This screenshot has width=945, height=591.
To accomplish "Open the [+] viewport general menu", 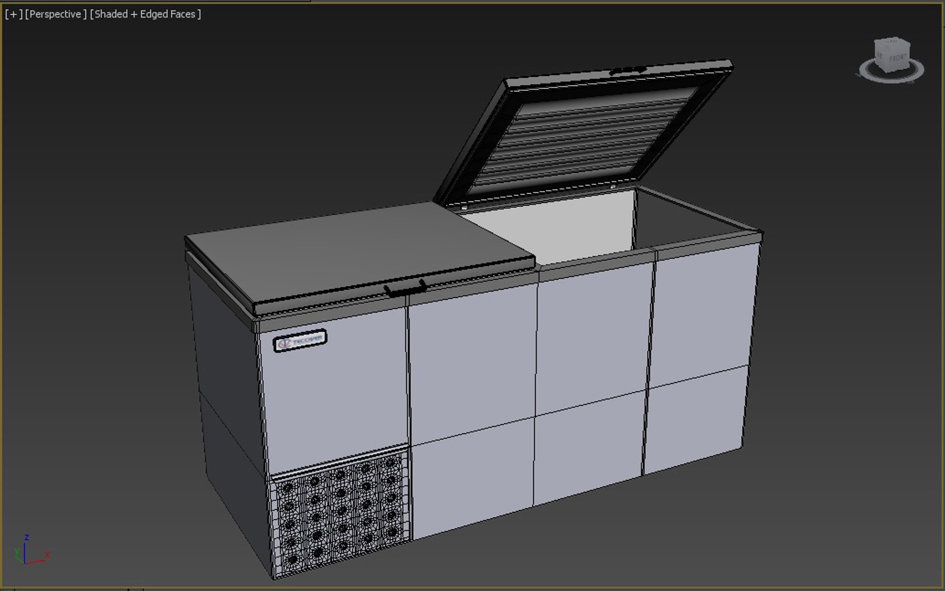I will pyautogui.click(x=14, y=14).
